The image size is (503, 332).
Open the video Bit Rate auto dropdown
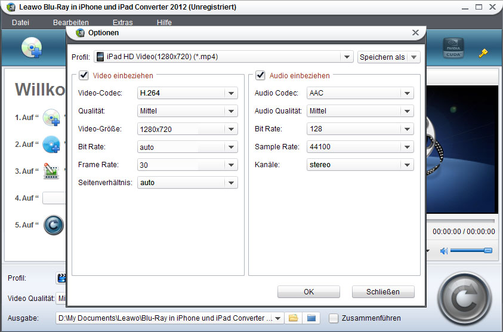tap(187, 147)
